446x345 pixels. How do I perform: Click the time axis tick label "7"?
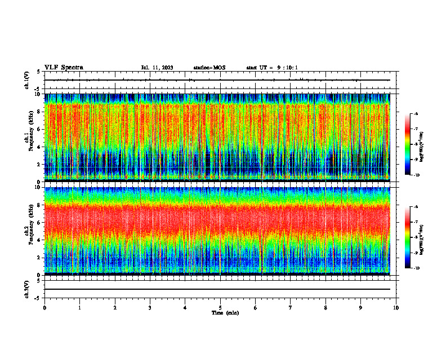coord(291,308)
